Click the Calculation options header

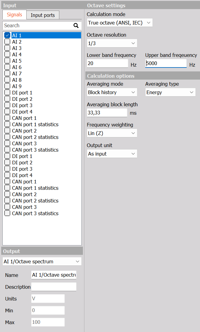[x=142, y=76]
